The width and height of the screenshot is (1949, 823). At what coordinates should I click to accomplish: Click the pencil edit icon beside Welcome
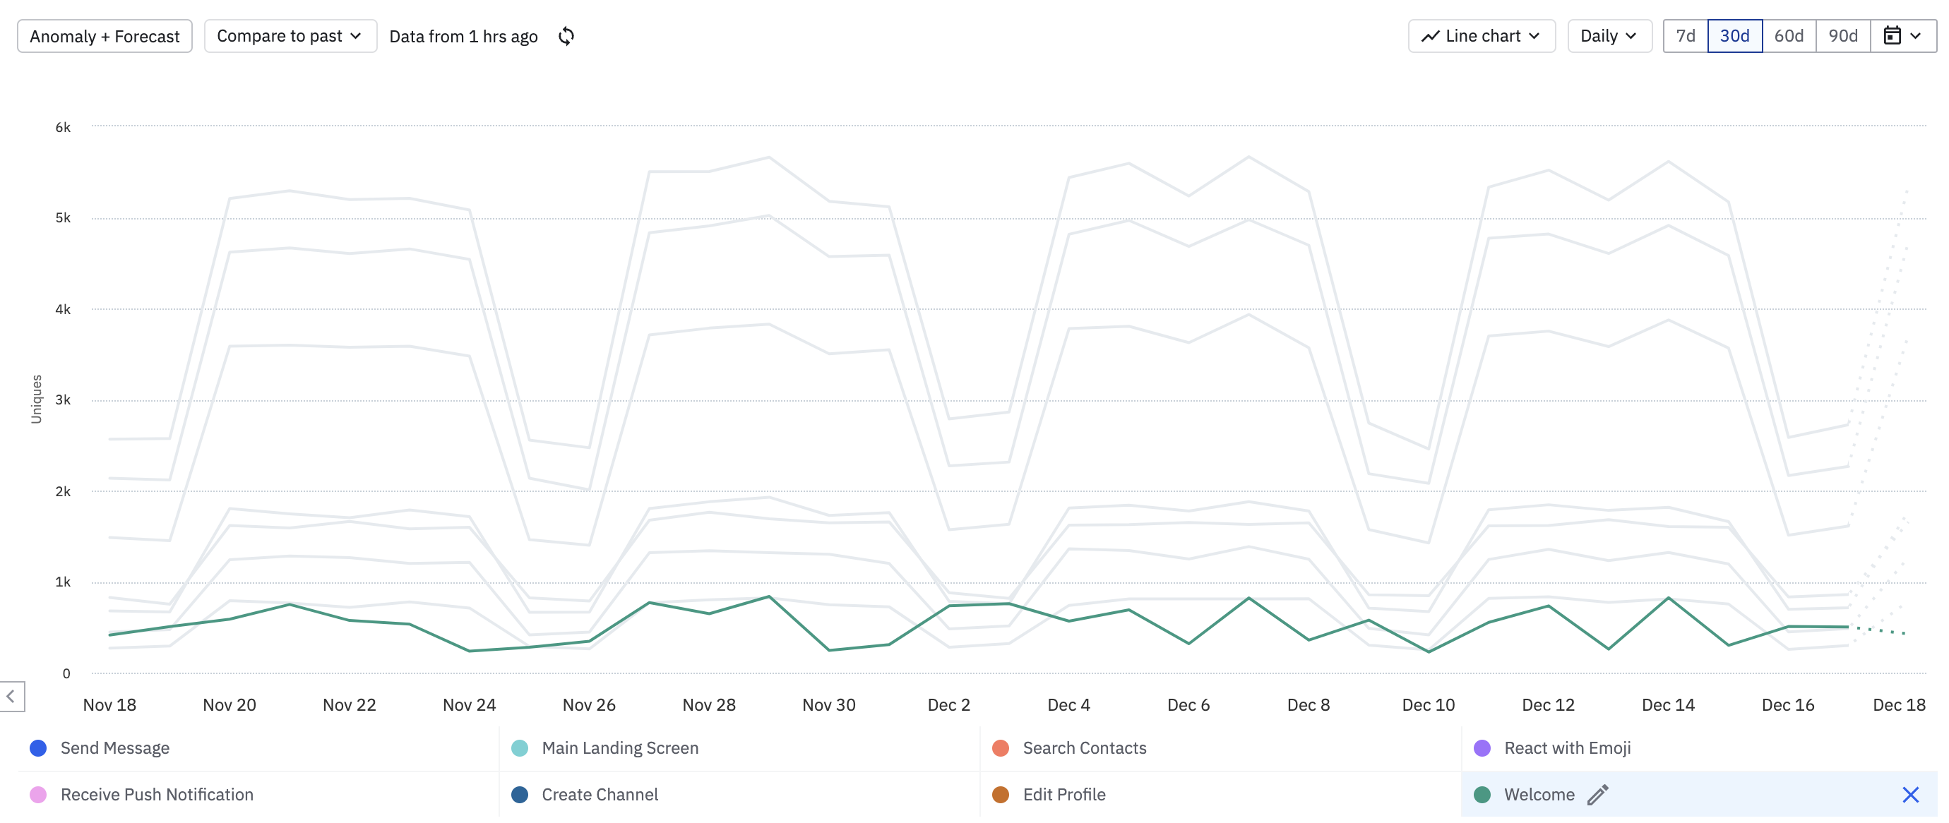pos(1597,794)
